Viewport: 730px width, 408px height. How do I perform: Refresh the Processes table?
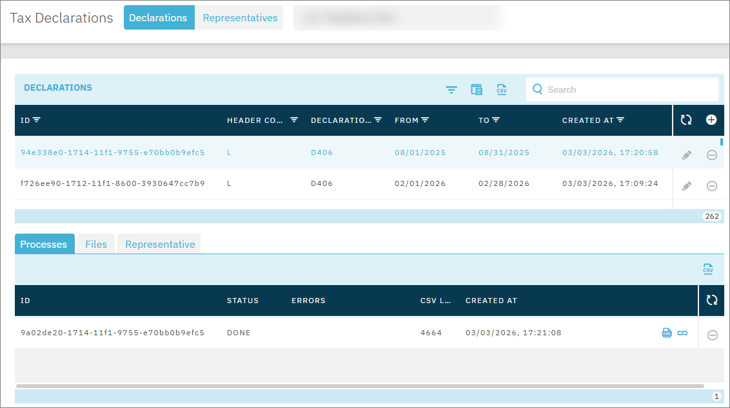tap(712, 300)
